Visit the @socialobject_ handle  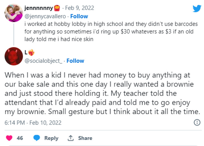pyautogui.click(x=44, y=61)
